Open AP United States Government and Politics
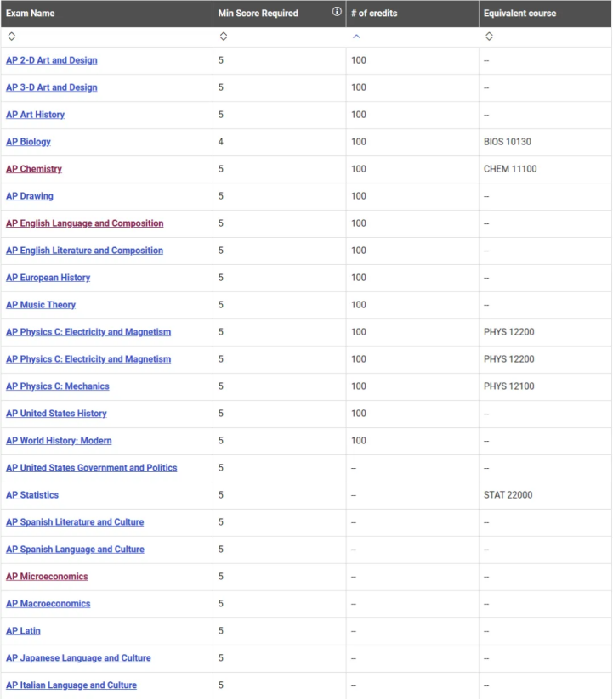Screen dimensions: 613x699 (x=92, y=468)
